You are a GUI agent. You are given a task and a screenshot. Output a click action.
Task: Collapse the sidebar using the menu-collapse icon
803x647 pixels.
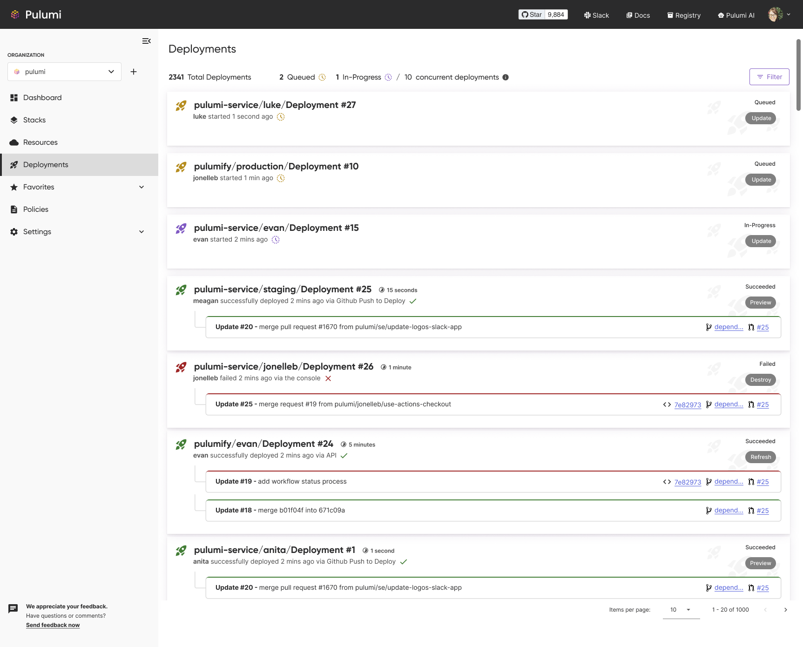point(146,41)
